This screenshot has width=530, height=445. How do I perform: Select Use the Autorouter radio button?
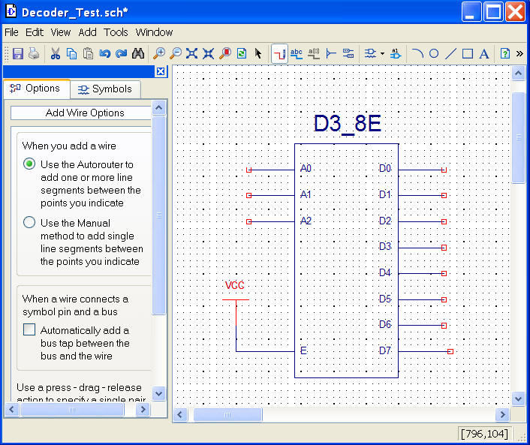[29, 164]
